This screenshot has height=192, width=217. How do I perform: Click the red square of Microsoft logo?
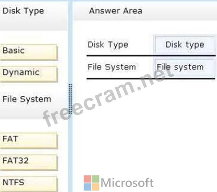pos(88,179)
